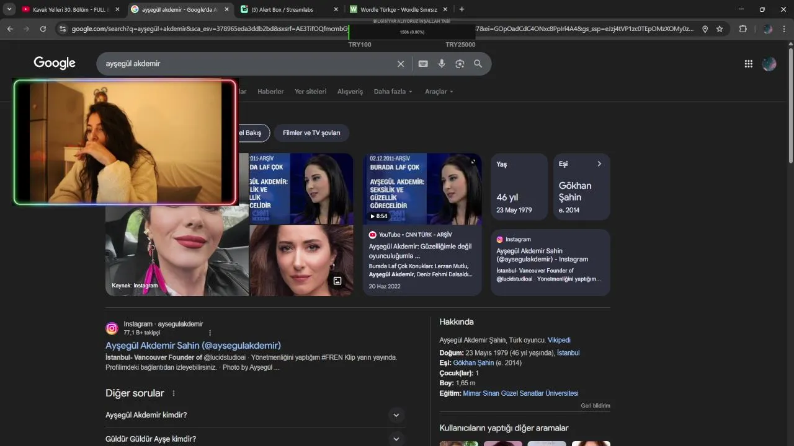Open image gallery icon on portrait photo
Image resolution: width=794 pixels, height=446 pixels.
tap(337, 281)
